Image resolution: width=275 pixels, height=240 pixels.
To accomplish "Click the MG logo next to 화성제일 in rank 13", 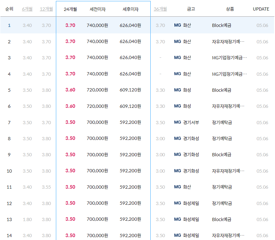I will pyautogui.click(x=177, y=219).
